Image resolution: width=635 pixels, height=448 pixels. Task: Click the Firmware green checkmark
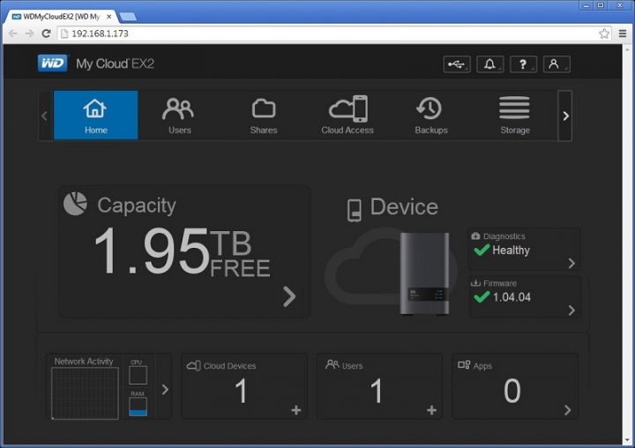coord(482,297)
